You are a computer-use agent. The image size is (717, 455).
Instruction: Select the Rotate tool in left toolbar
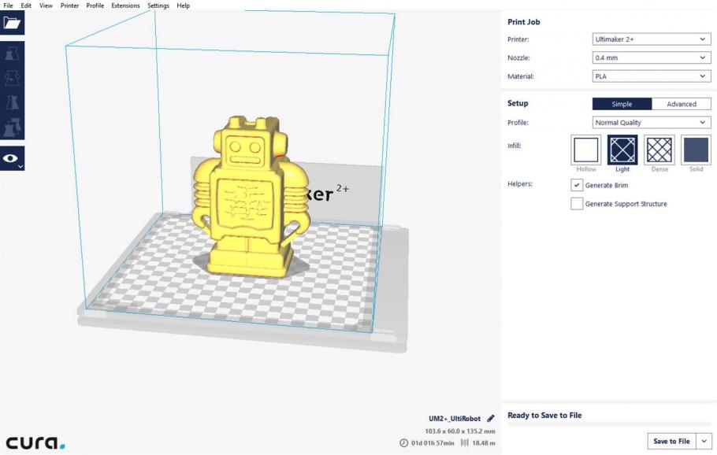pos(12,104)
